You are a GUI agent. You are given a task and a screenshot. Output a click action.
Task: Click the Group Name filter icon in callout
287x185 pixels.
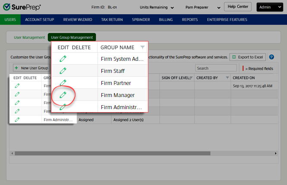click(143, 47)
